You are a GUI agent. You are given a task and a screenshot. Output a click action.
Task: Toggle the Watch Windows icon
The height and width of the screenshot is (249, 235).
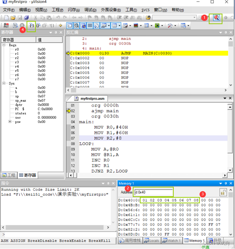pyautogui.click(x=104, y=26)
